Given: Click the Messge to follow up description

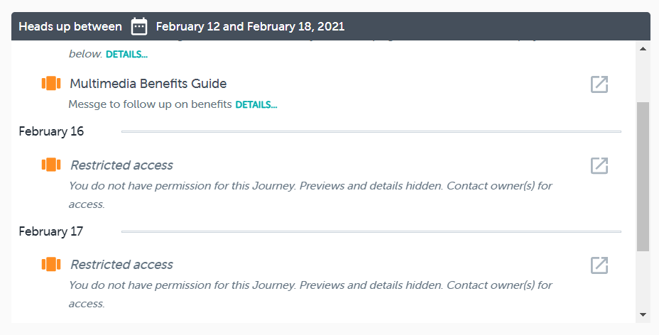Looking at the screenshot, I should [150, 104].
